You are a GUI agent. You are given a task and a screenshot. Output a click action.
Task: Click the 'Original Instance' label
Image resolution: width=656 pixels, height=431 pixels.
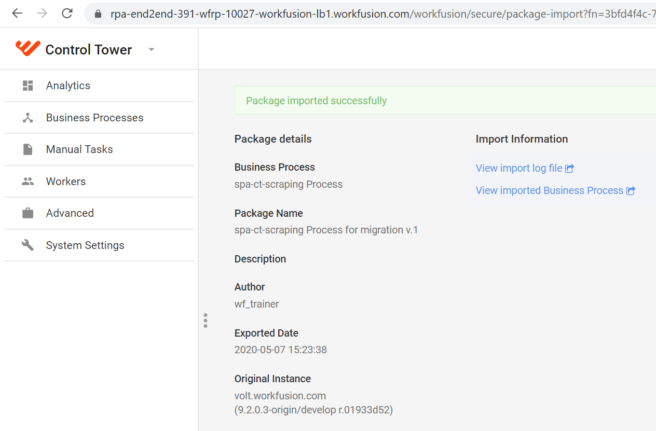click(x=272, y=379)
